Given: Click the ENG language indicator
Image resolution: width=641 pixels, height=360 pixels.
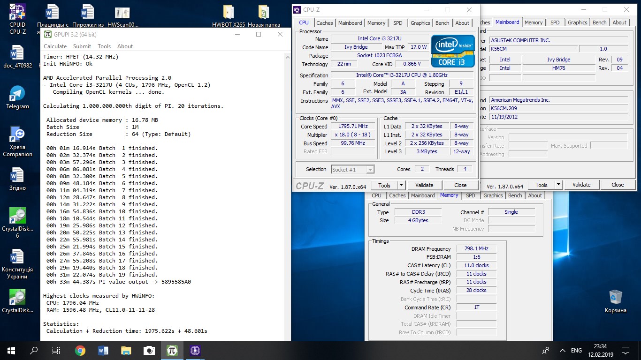Looking at the screenshot, I should click(x=577, y=351).
